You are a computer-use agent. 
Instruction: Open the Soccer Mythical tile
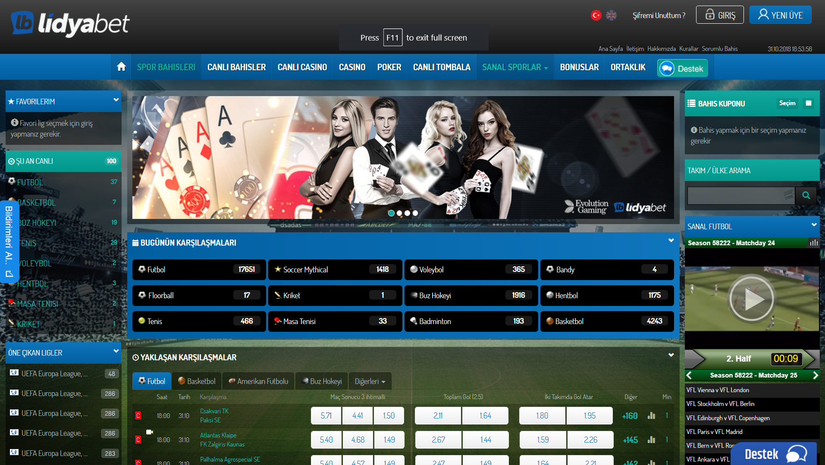(335, 270)
